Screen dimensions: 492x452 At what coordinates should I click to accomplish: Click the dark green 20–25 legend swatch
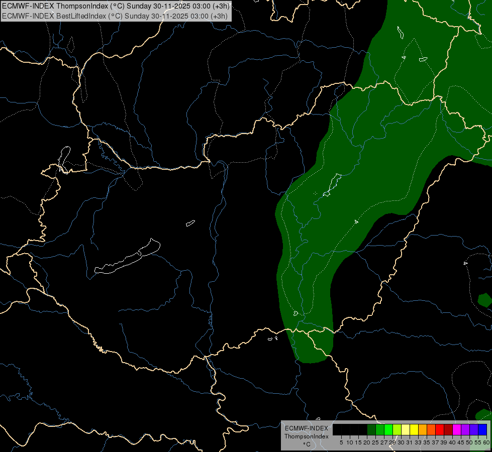point(371,429)
